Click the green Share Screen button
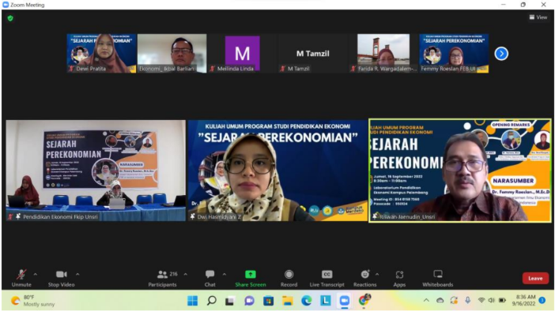 (x=251, y=278)
